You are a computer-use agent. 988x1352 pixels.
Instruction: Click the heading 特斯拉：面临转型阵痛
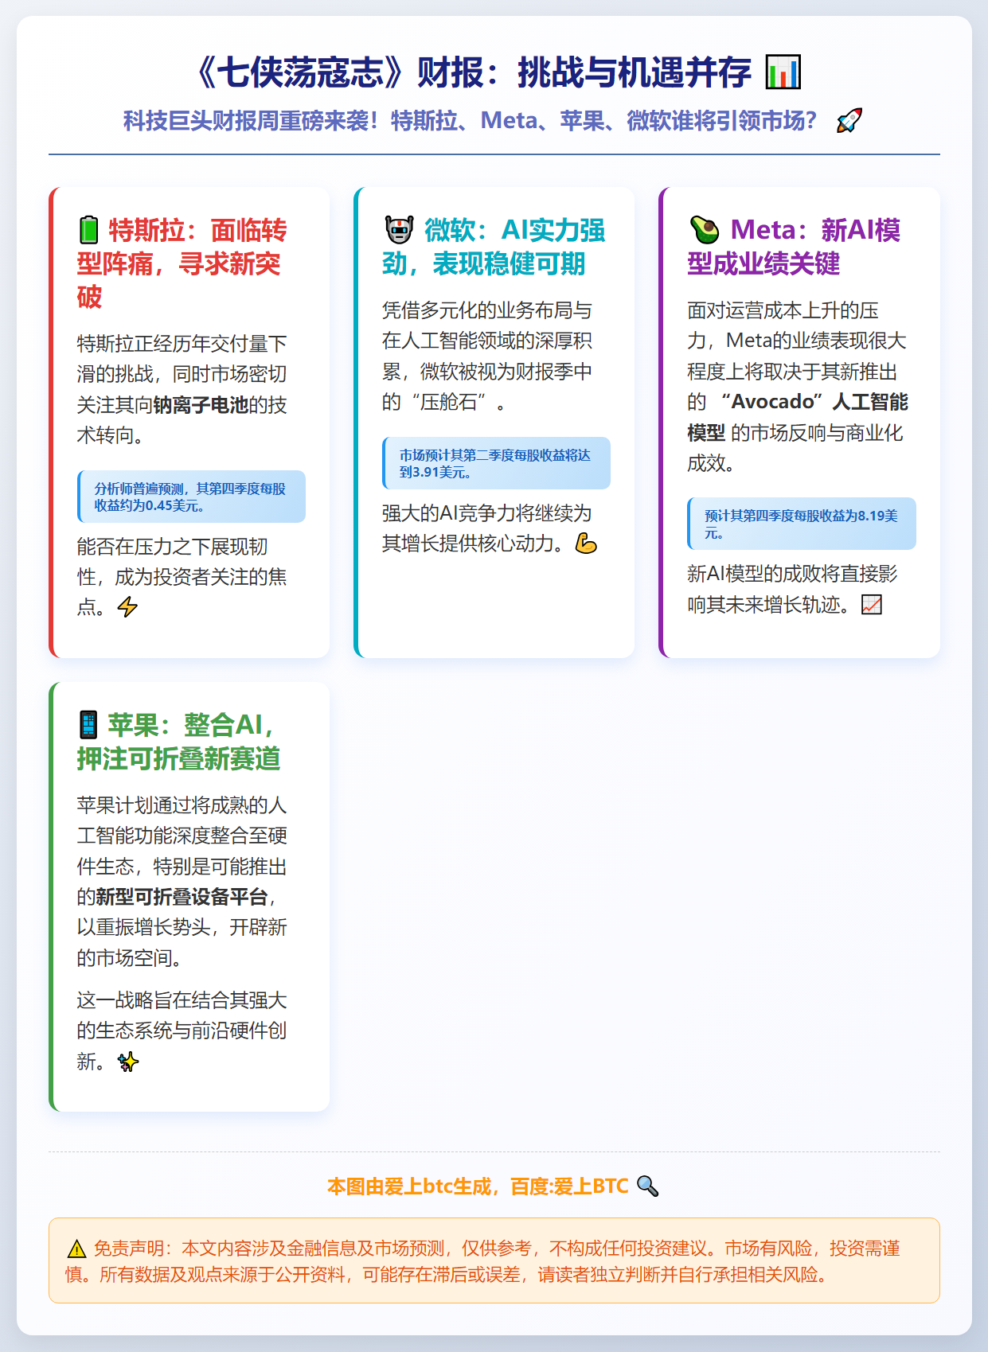[x=182, y=263]
